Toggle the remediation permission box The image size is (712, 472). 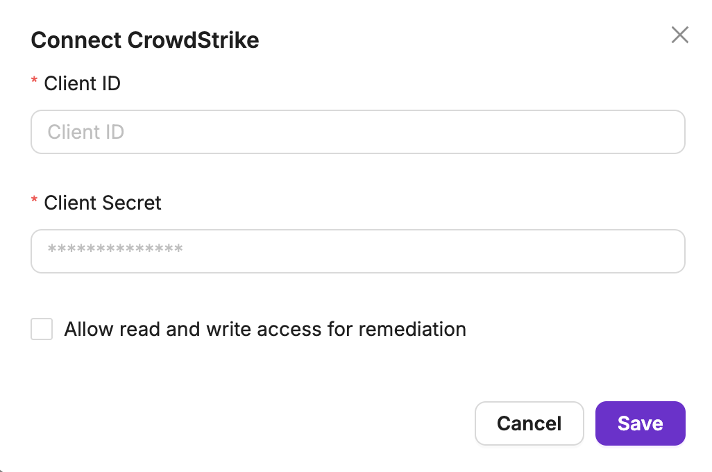[42, 329]
